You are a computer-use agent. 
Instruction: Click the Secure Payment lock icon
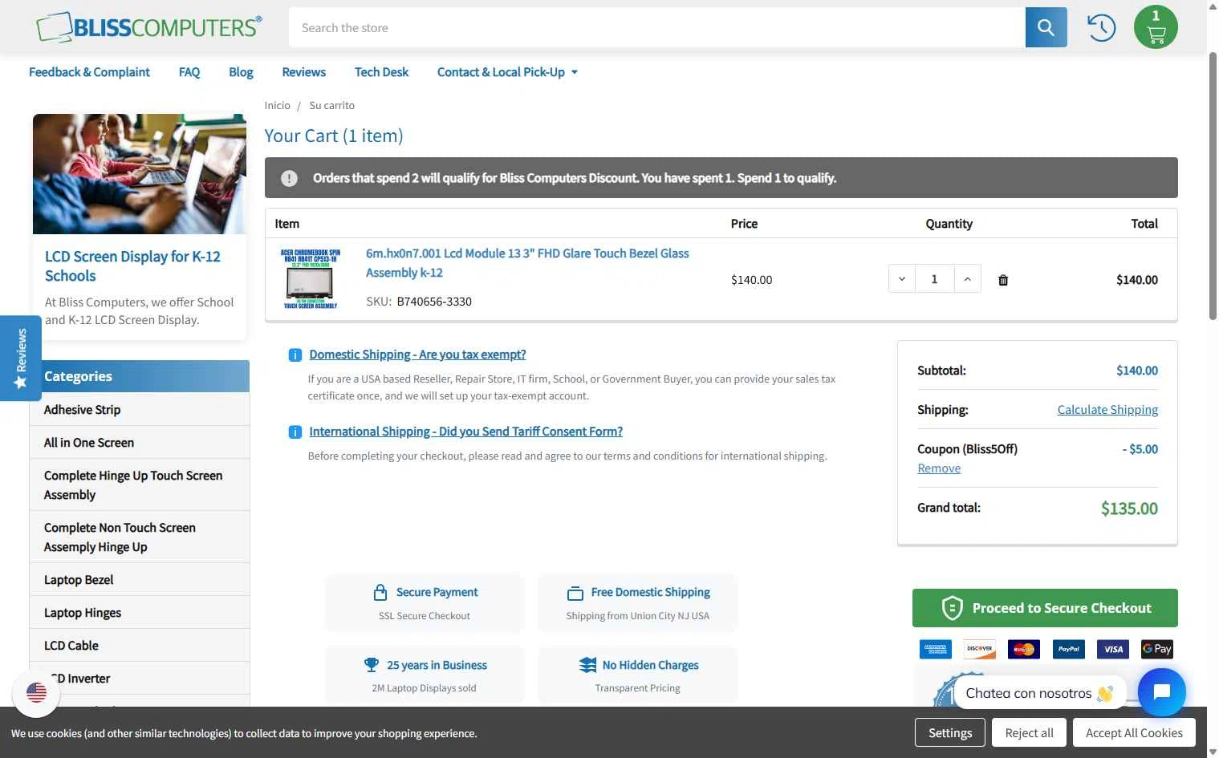coord(380,593)
